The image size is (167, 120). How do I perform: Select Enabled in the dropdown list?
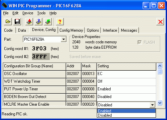pyautogui.click(x=126, y=111)
